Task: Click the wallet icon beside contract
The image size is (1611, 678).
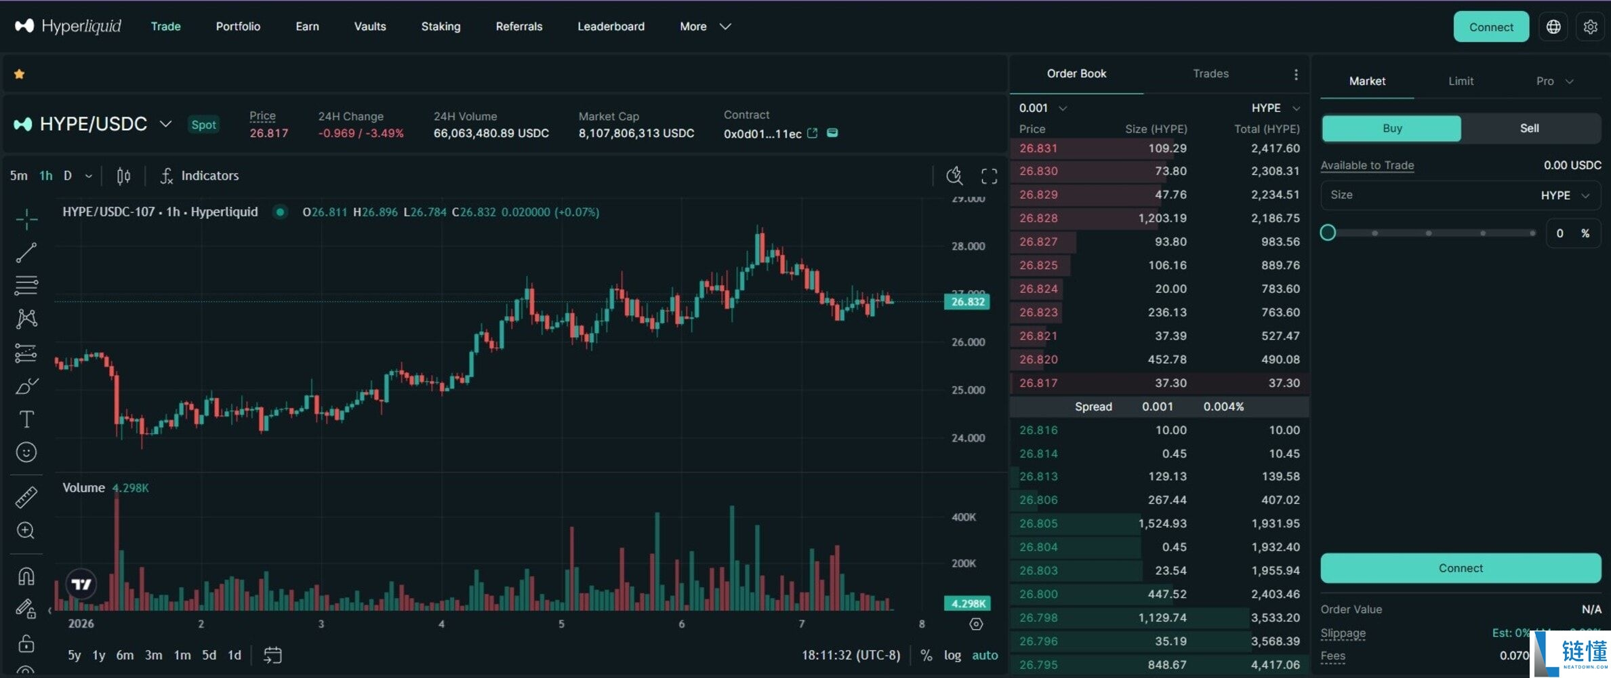Action: click(832, 133)
